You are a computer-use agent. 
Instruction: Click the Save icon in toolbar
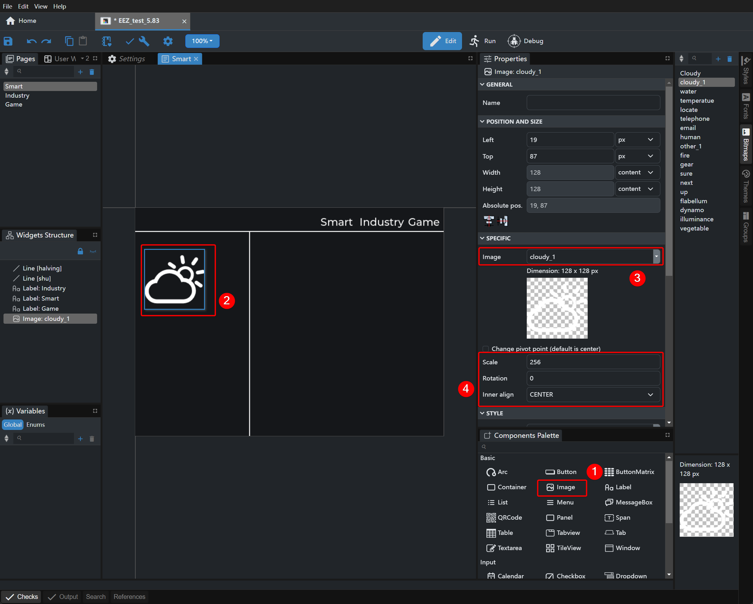pos(8,41)
